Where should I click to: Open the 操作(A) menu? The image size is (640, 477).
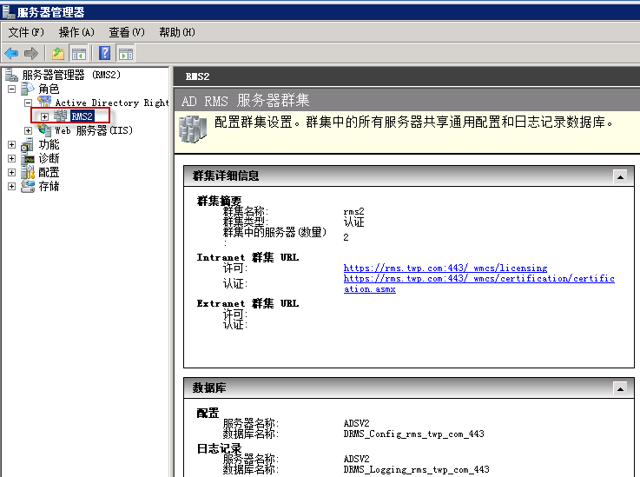pos(76,32)
